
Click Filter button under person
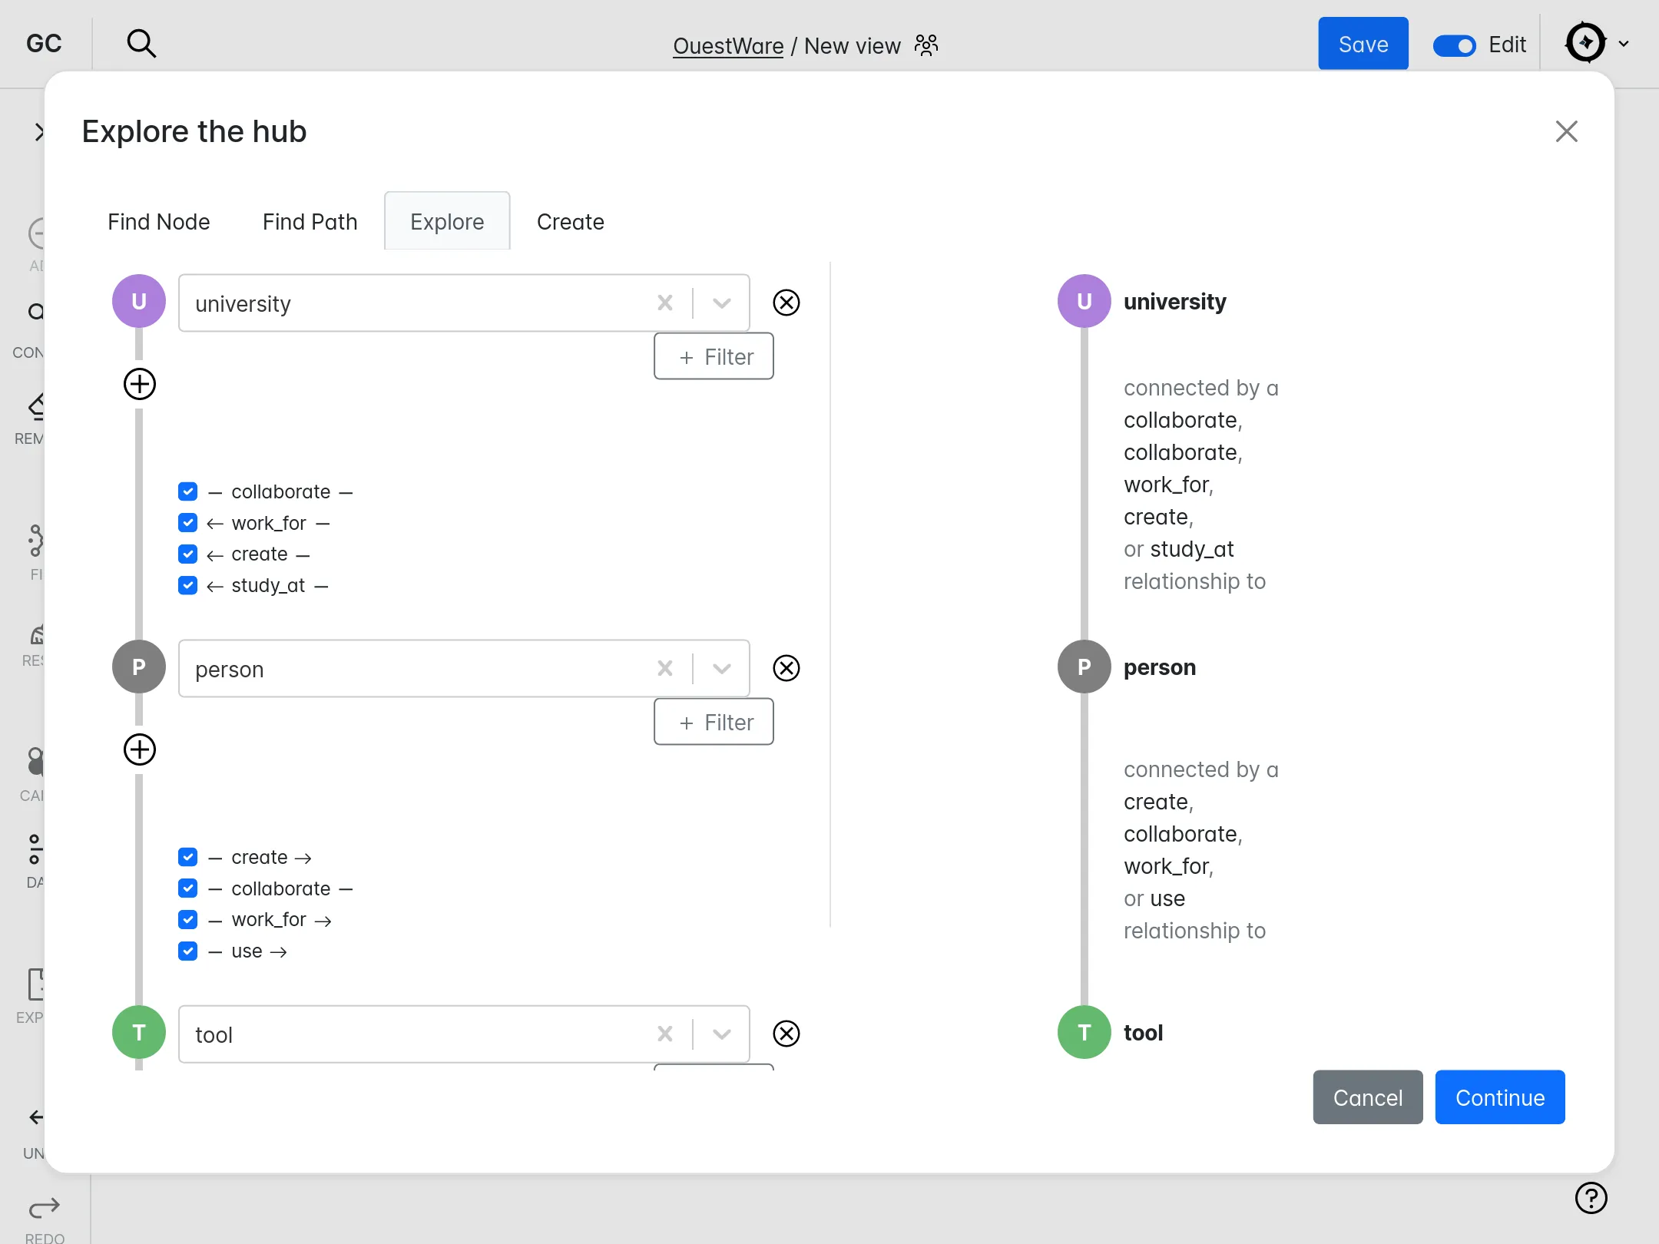click(714, 723)
